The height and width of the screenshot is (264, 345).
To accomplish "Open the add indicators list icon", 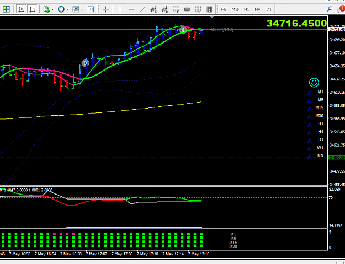I will 47,9.
